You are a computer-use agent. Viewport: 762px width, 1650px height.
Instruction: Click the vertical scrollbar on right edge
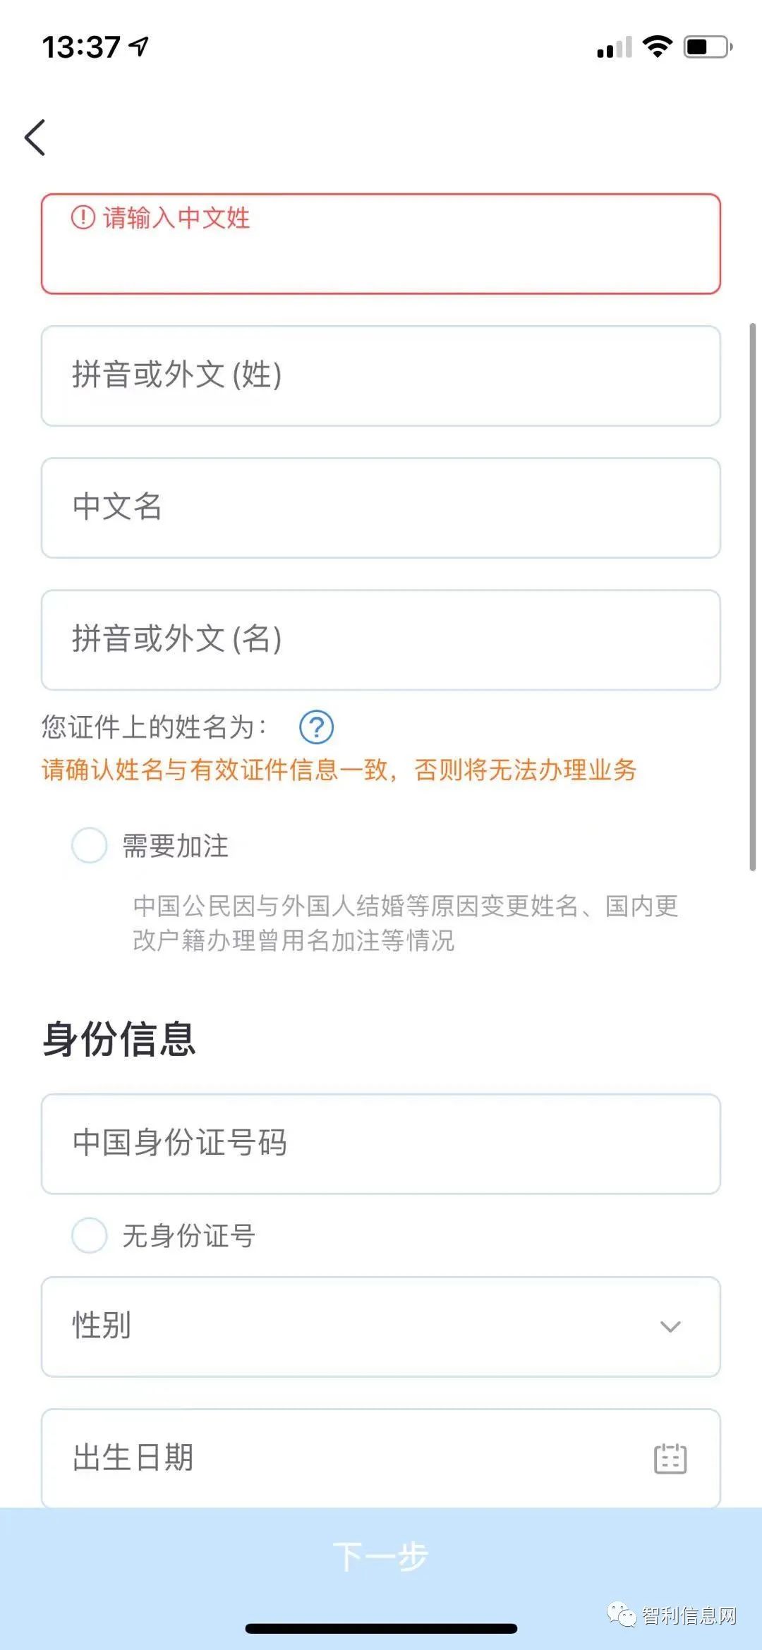tap(752, 596)
